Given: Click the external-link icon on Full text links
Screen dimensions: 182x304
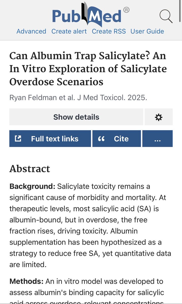Looking at the screenshot, I should coord(18,139).
